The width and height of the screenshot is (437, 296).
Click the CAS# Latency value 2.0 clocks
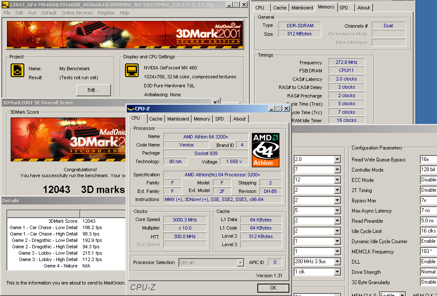point(347,79)
